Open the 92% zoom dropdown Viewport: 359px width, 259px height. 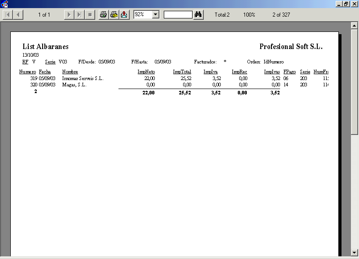point(156,15)
